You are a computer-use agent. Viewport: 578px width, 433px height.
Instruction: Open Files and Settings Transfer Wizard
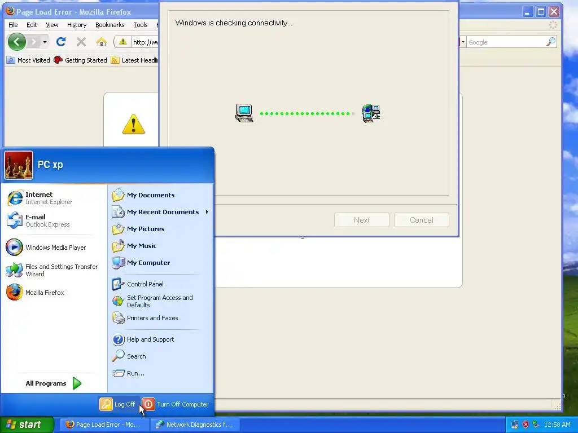pyautogui.click(x=54, y=270)
